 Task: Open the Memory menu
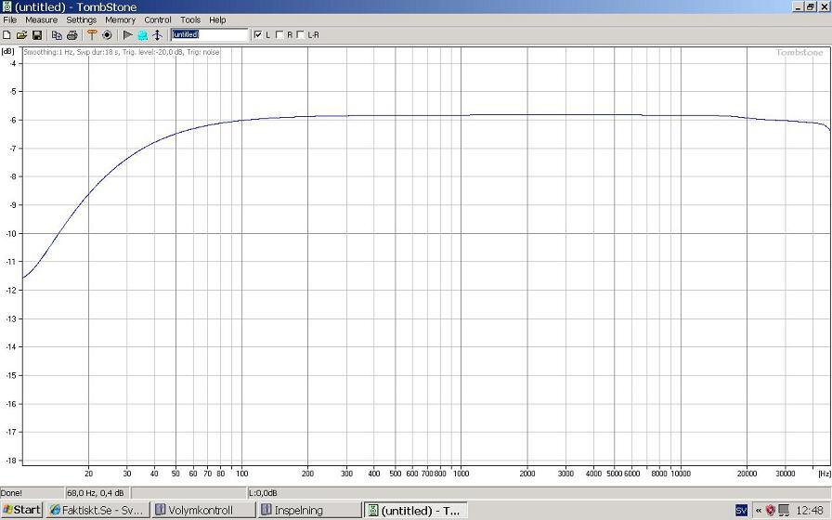tap(120, 19)
